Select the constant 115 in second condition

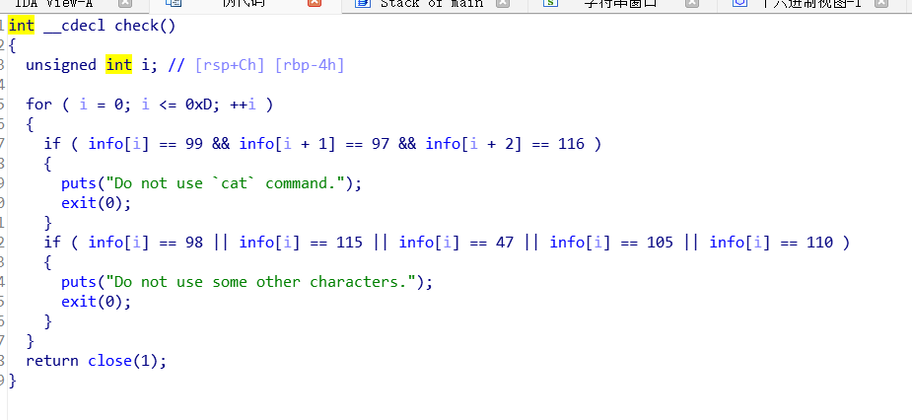click(349, 242)
